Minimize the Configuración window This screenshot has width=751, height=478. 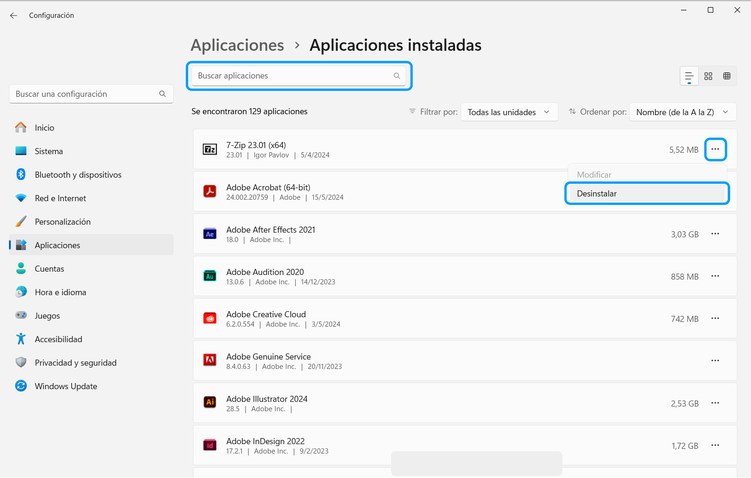point(684,10)
